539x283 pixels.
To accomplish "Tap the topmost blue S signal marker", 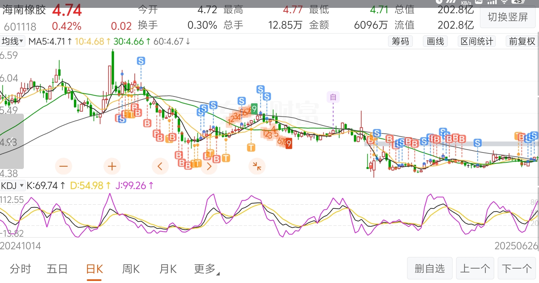I will coord(141,61).
